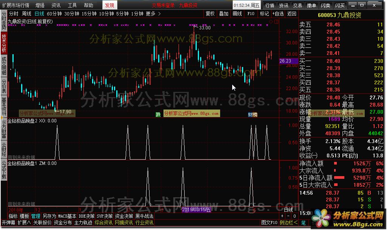This screenshot has width=387, height=230.
Task: Click the 返回 button
Action: tap(291, 14)
